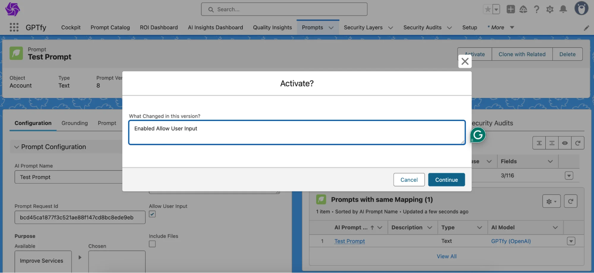Switch to the Grounding tab

75,123
